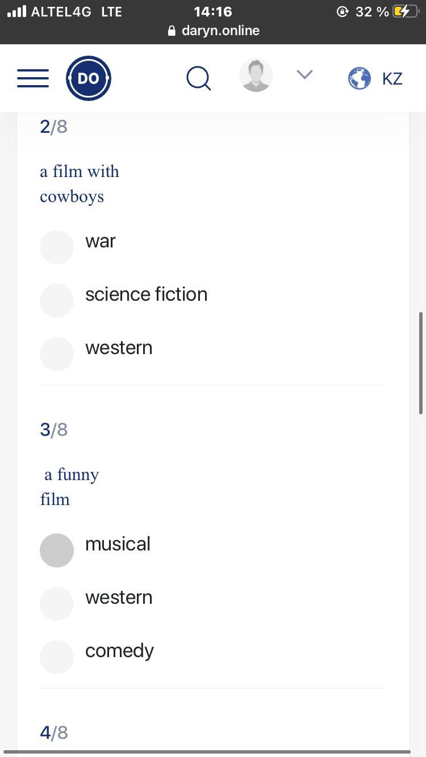Image resolution: width=426 pixels, height=757 pixels.
Task: Click the "science fiction" answer label
Action: 146,295
